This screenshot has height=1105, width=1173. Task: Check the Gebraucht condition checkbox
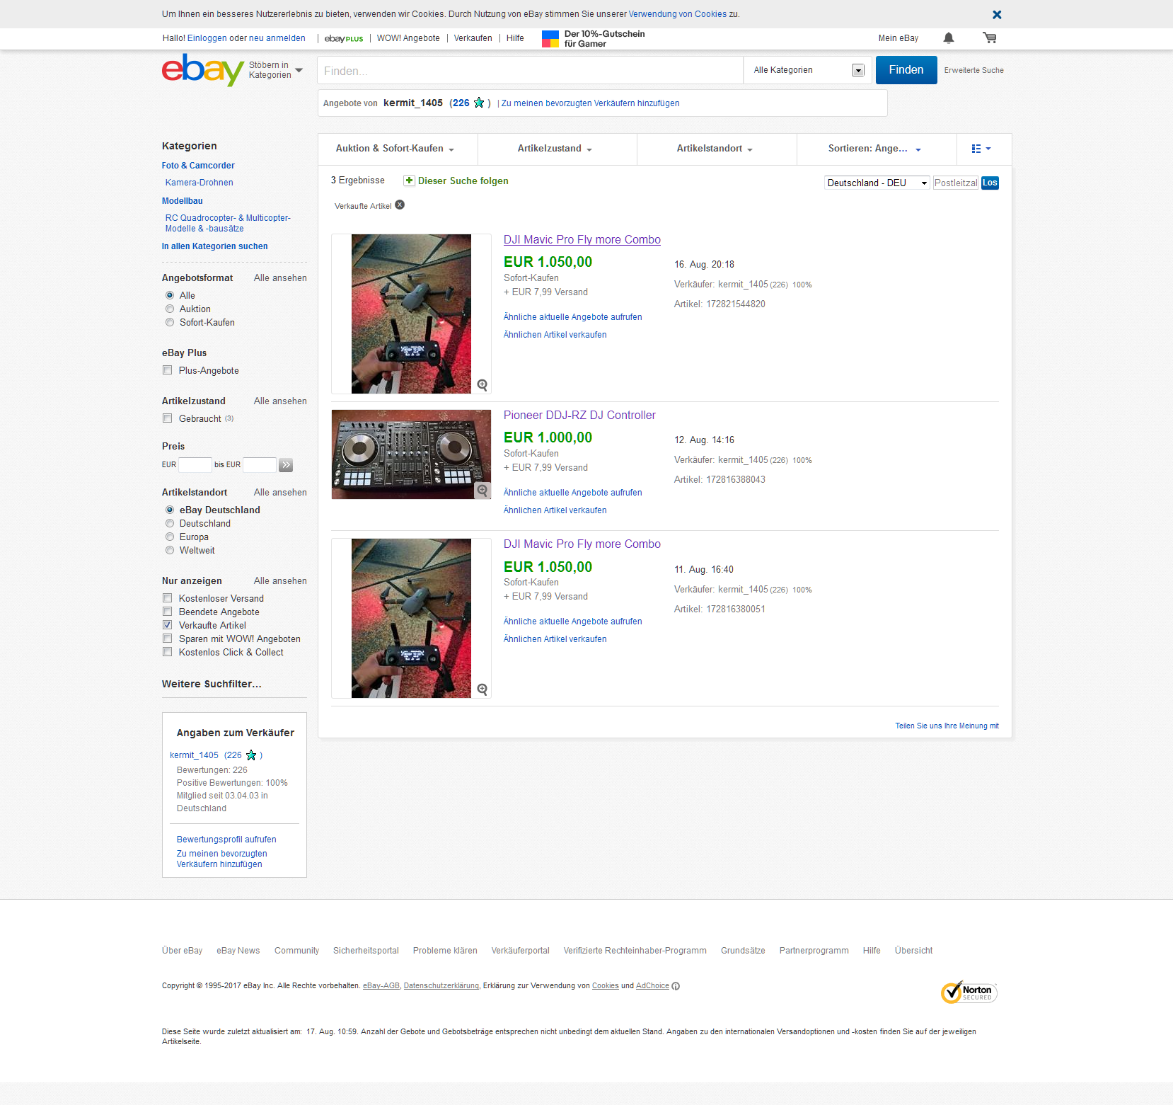pyautogui.click(x=168, y=418)
